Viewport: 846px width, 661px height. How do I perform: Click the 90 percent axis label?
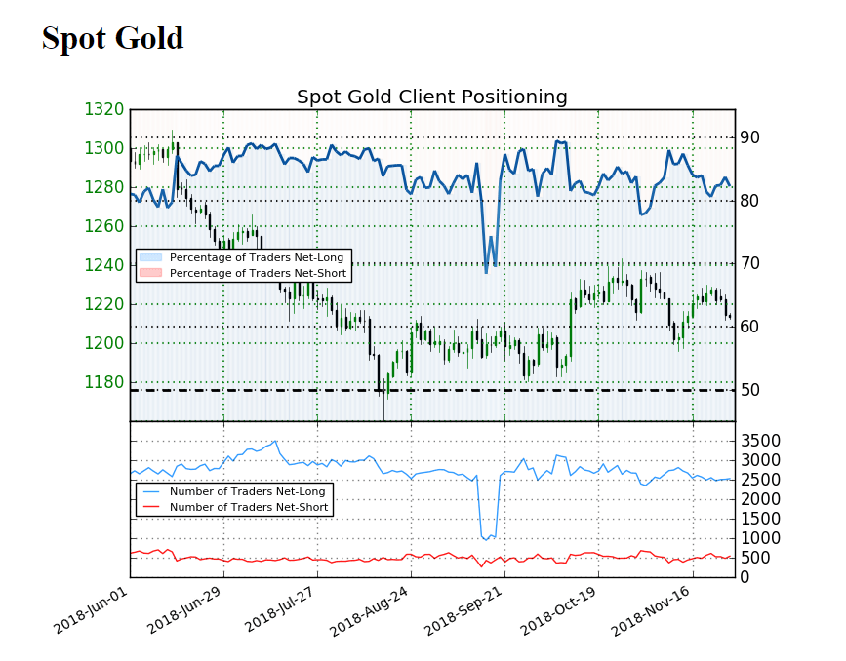coord(750,137)
